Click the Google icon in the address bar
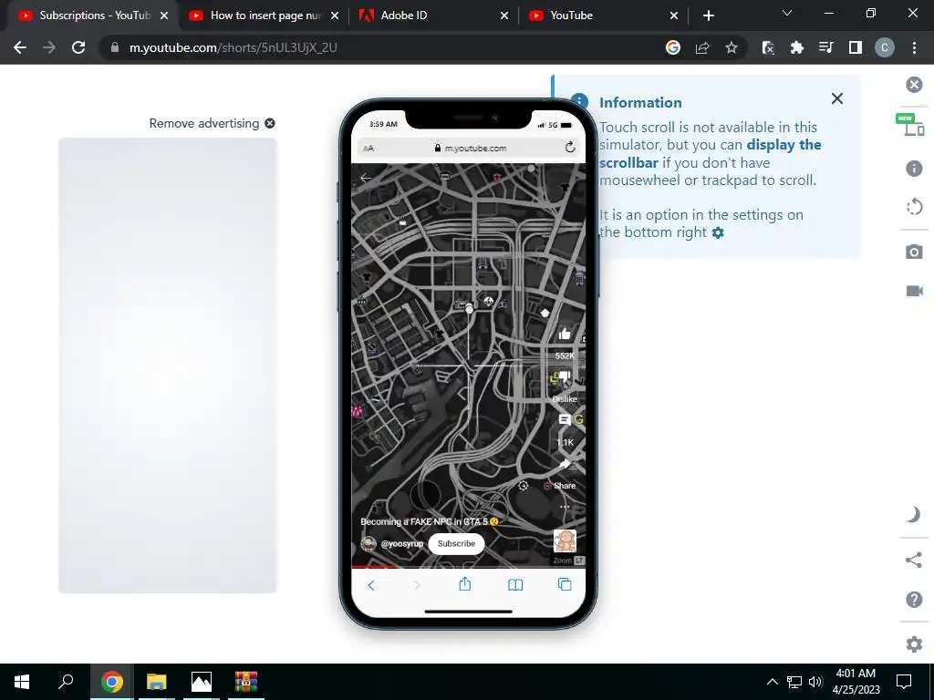Screen dimensions: 934x700 point(672,47)
